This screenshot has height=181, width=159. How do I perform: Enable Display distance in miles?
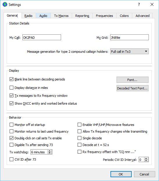click(x=11, y=88)
